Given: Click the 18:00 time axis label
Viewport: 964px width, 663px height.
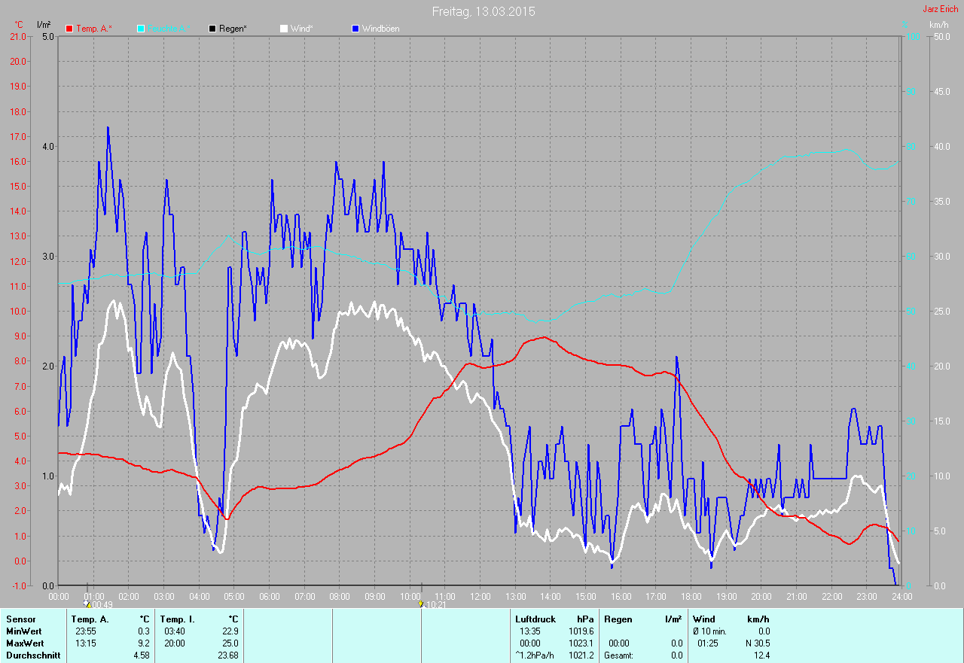Looking at the screenshot, I should [x=691, y=596].
